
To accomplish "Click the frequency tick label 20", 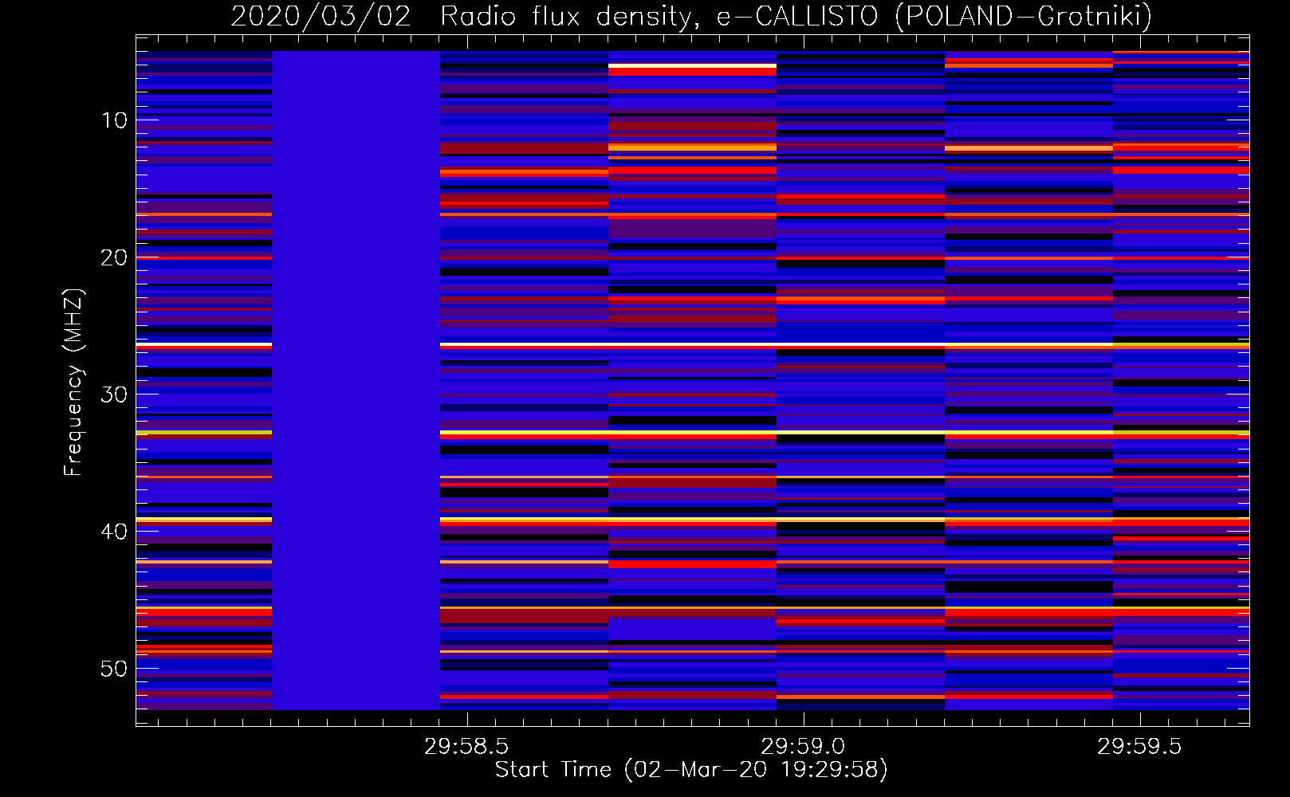I will coord(114,257).
